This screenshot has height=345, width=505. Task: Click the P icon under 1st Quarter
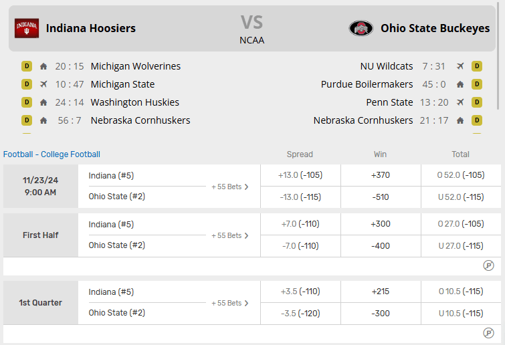point(488,333)
